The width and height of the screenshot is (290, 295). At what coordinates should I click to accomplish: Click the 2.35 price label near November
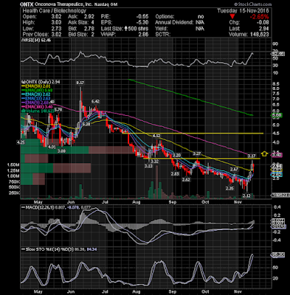[229, 189]
